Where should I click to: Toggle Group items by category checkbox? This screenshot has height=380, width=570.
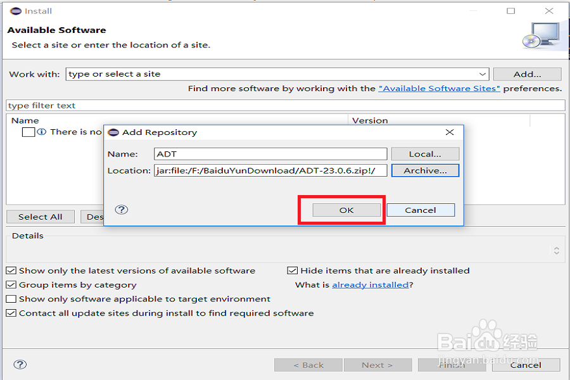(x=11, y=285)
